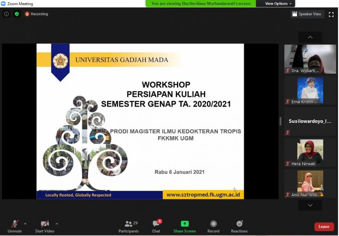The image size is (339, 236).
Task: Select Anis Nur Wid video thumbnail
Action: [x=310, y=183]
